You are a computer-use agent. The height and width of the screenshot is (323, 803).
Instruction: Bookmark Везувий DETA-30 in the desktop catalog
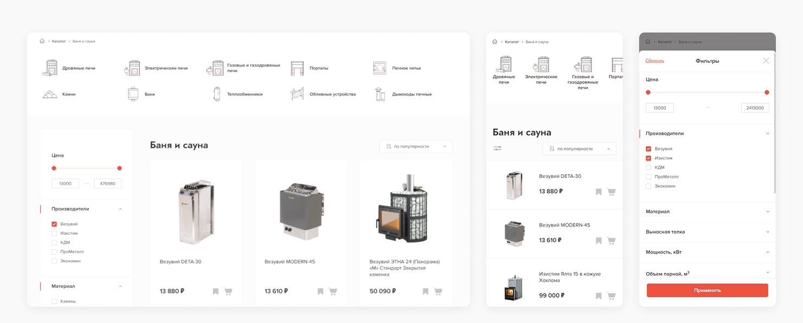[x=215, y=292]
